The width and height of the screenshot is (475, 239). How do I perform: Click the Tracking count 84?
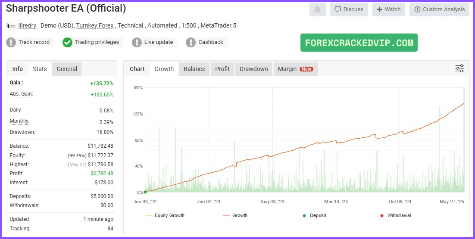coord(110,229)
